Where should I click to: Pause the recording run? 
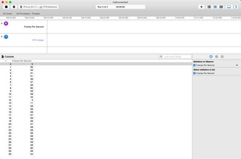pyautogui.click(x=14, y=7)
